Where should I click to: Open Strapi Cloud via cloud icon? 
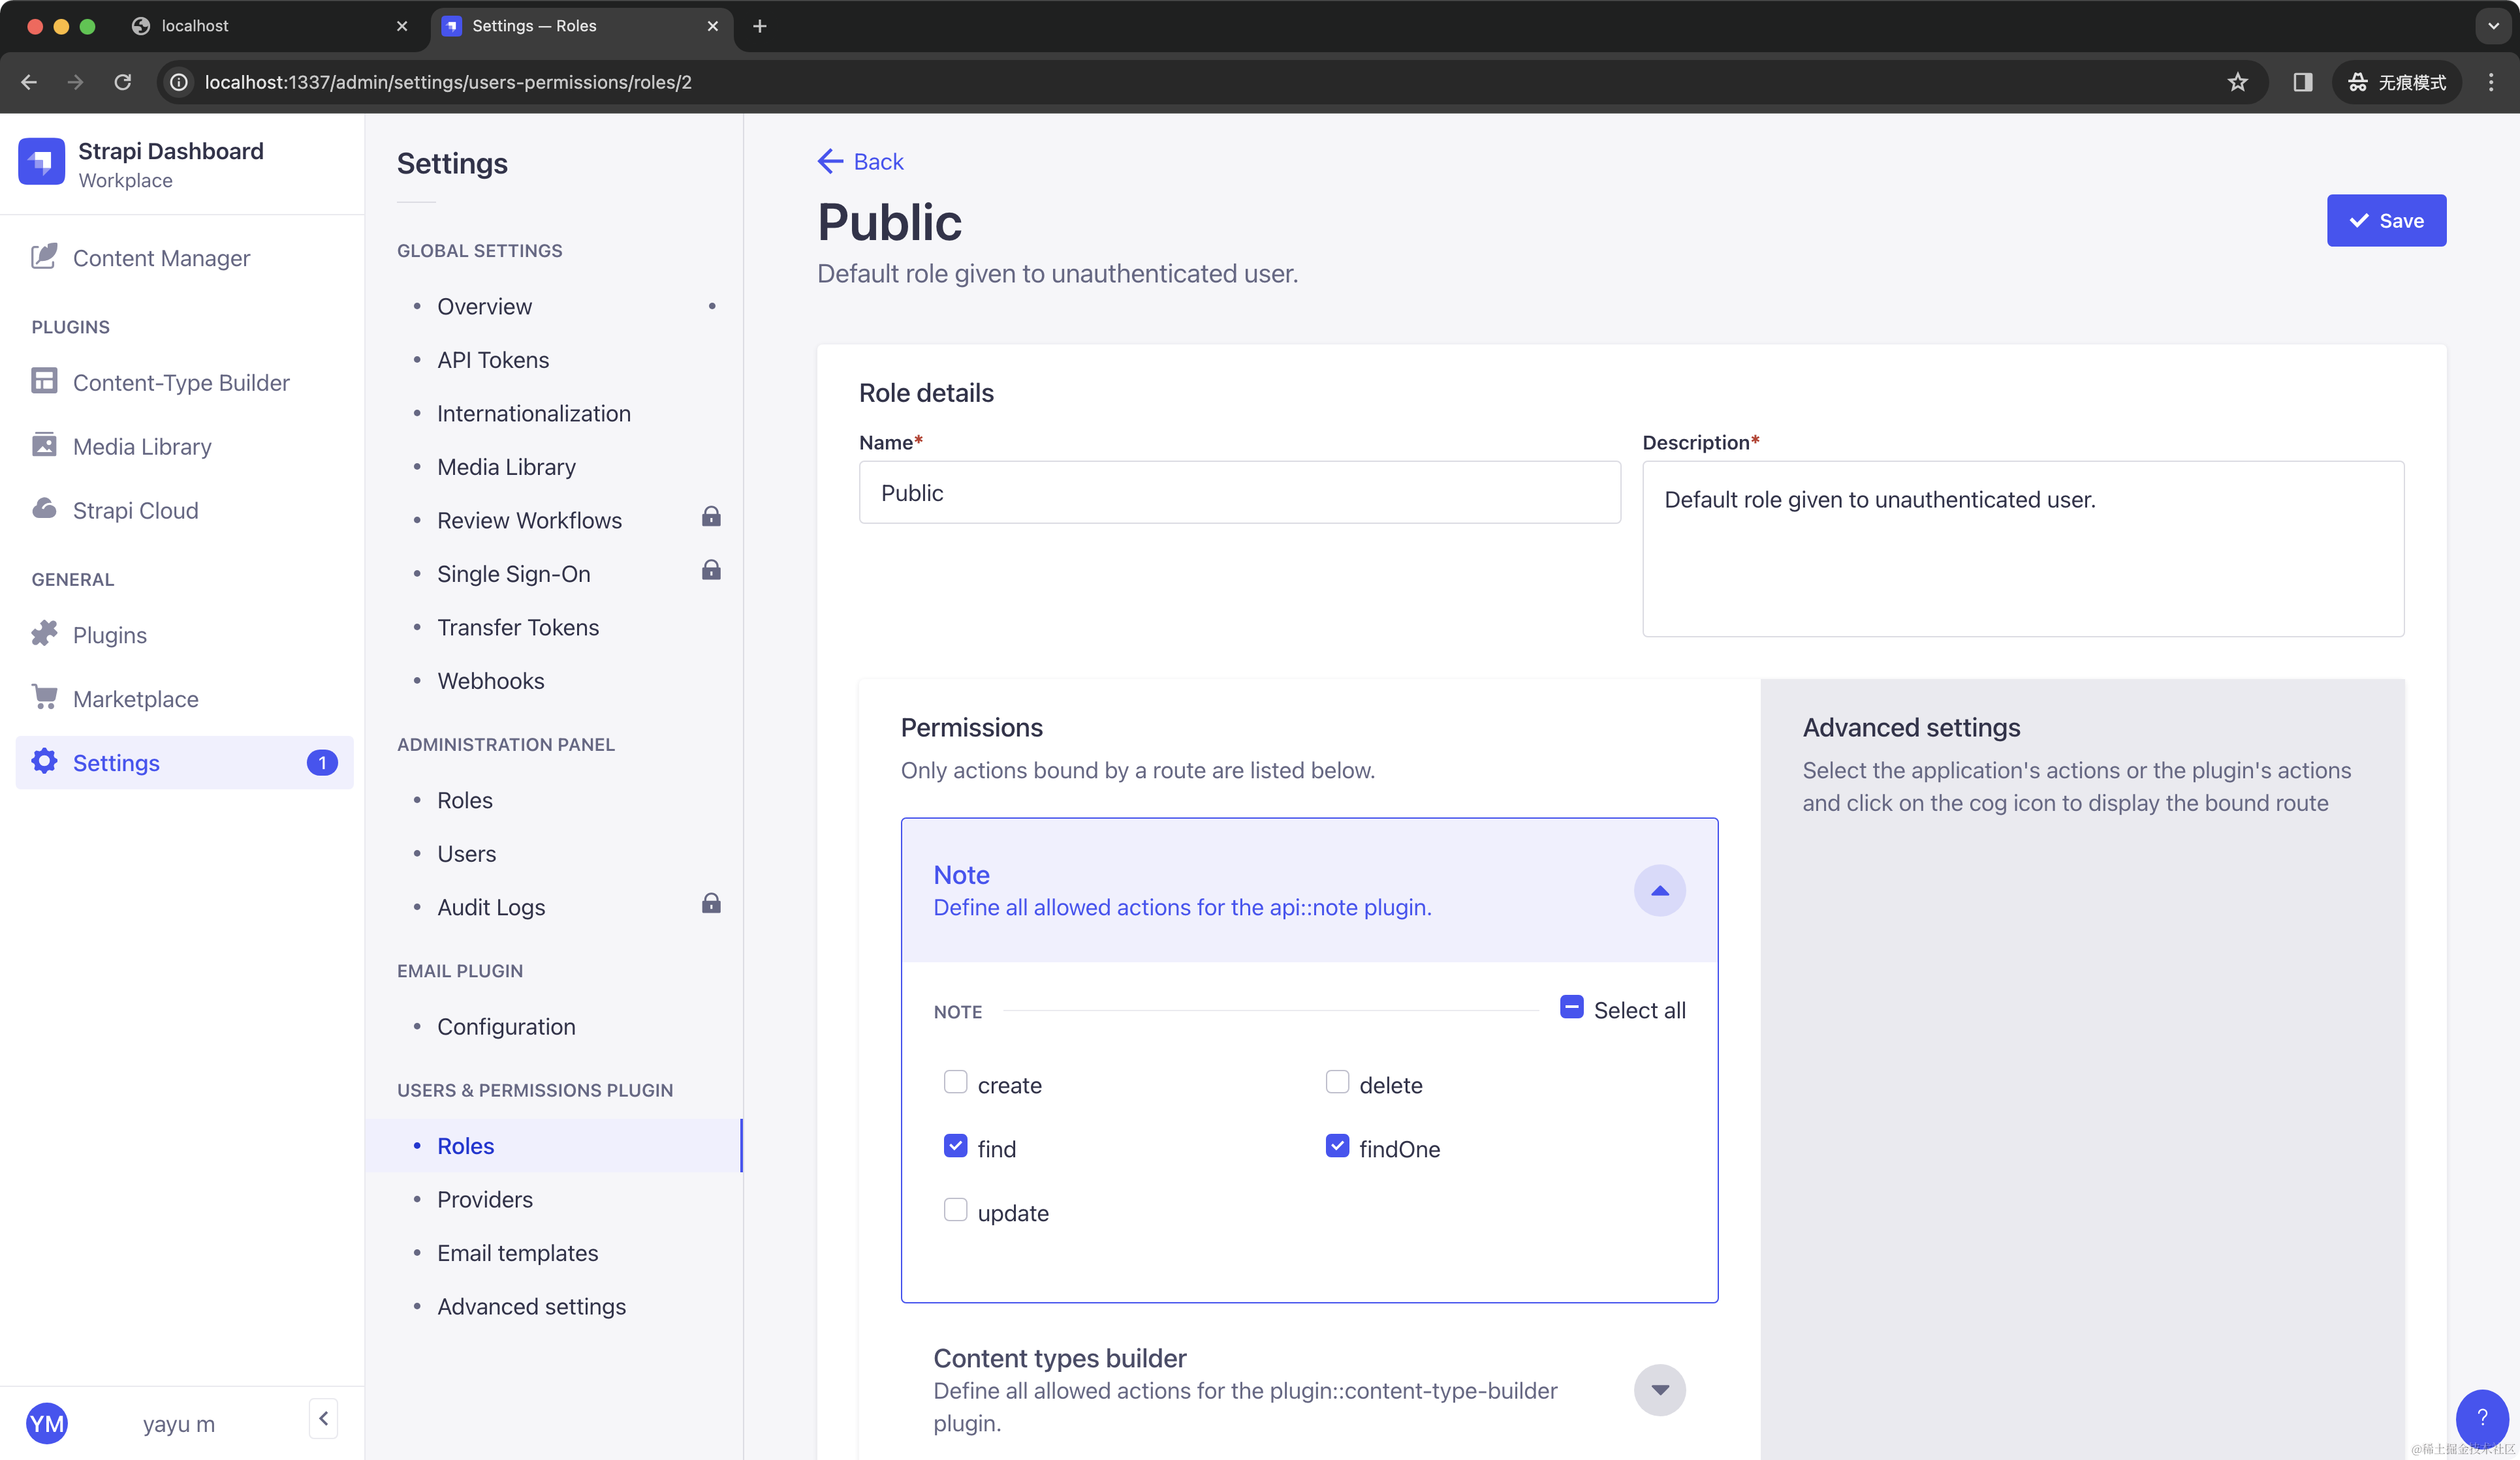point(44,509)
